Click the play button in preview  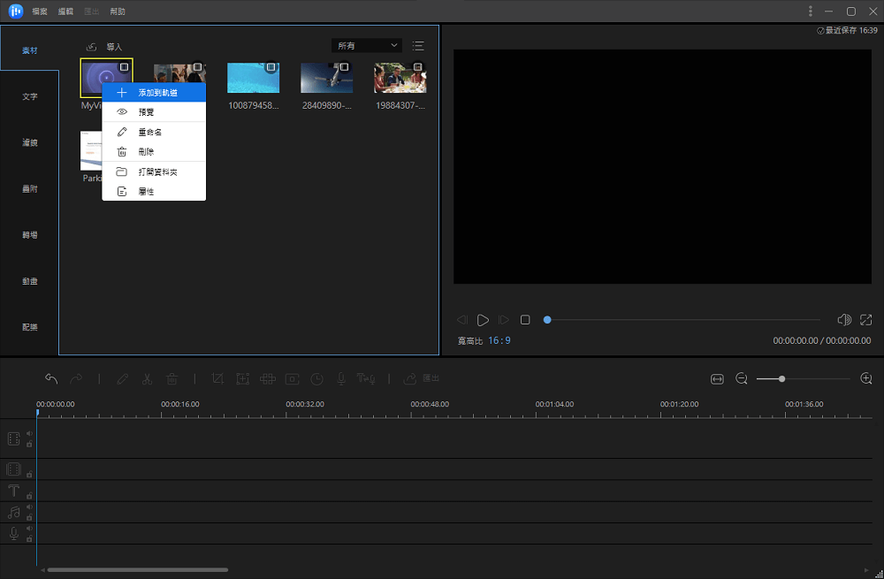[x=483, y=320]
